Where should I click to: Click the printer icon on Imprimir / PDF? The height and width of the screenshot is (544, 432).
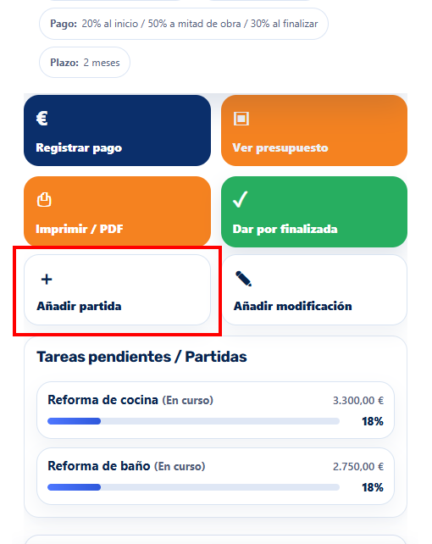click(44, 200)
